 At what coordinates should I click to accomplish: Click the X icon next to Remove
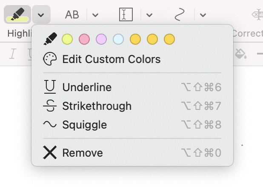(50, 152)
